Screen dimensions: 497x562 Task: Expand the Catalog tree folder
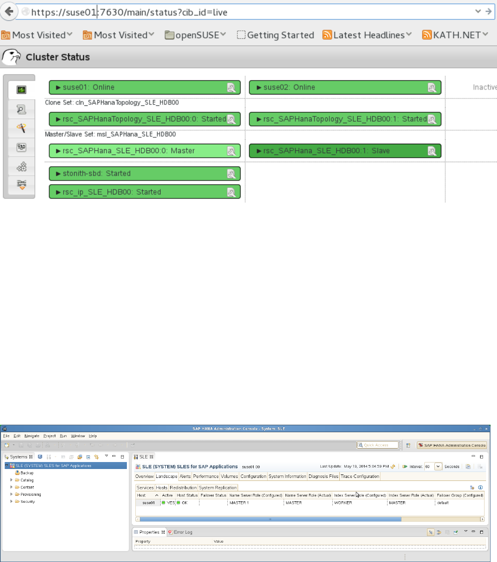(x=11, y=480)
